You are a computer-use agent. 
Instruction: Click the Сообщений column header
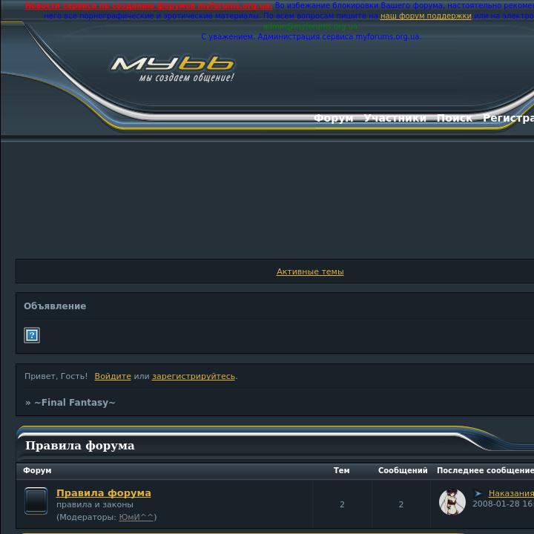coord(403,470)
